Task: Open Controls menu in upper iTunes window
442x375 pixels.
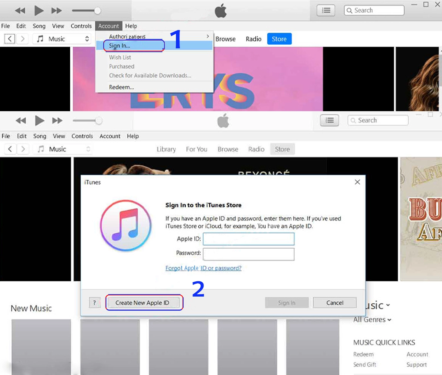Action: 81,26
